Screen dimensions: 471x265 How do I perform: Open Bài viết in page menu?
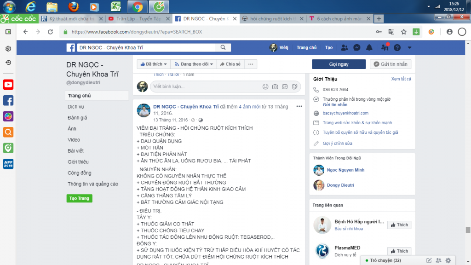pos(75,151)
